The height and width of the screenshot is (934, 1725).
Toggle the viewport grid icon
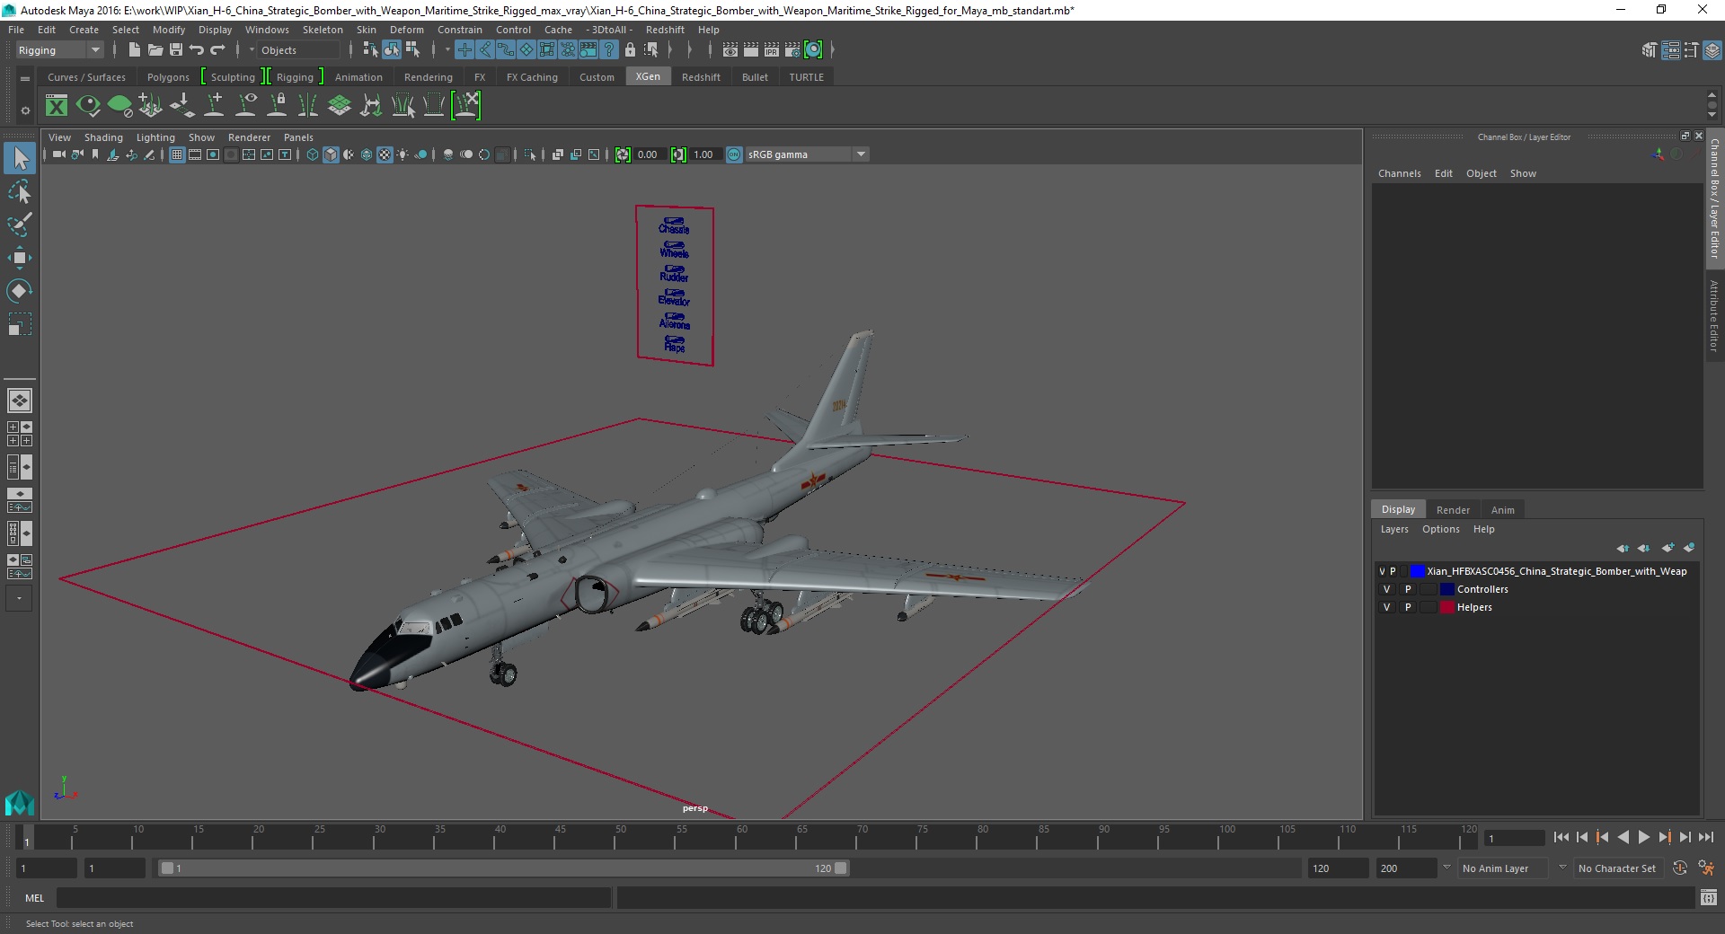coord(177,154)
